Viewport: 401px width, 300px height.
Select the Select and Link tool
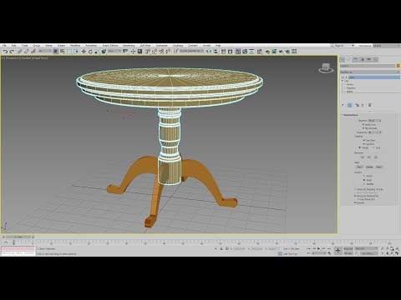pyautogui.click(x=19, y=52)
